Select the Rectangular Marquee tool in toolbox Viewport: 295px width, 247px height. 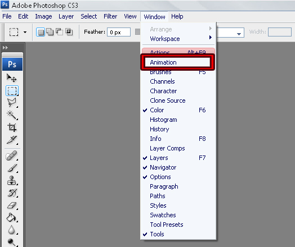pyautogui.click(x=12, y=91)
